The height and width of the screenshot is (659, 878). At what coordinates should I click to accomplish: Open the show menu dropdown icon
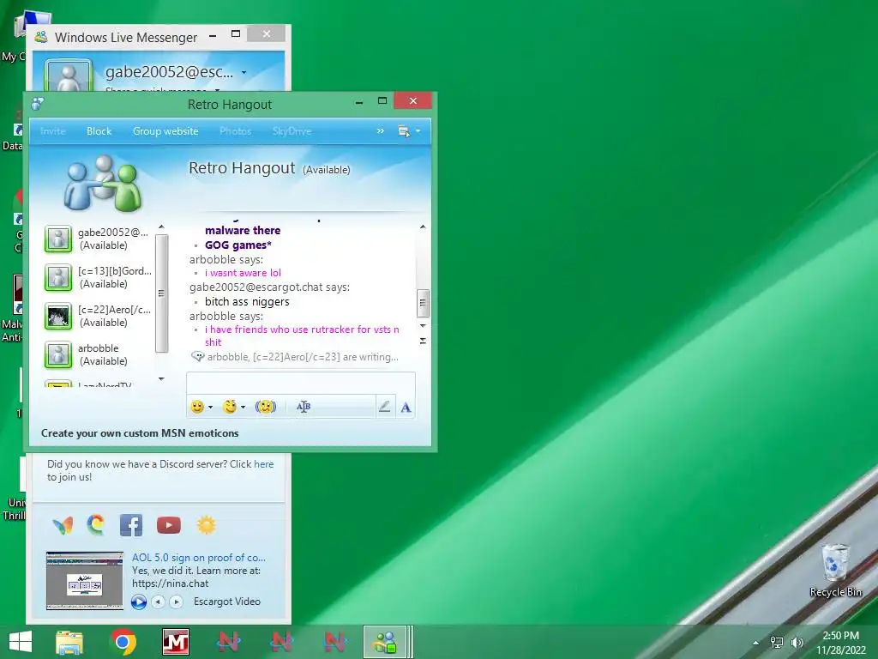point(409,131)
